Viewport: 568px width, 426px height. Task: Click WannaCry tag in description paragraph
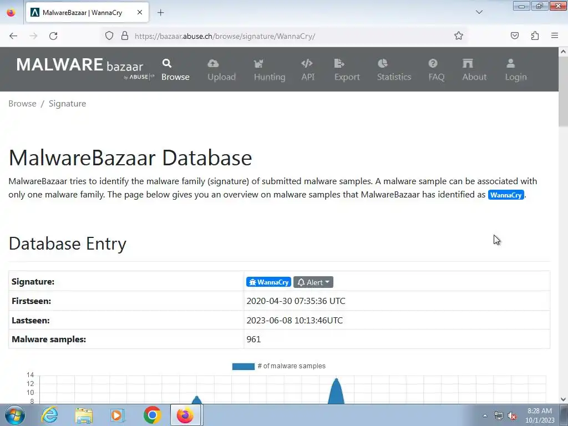tap(506, 195)
